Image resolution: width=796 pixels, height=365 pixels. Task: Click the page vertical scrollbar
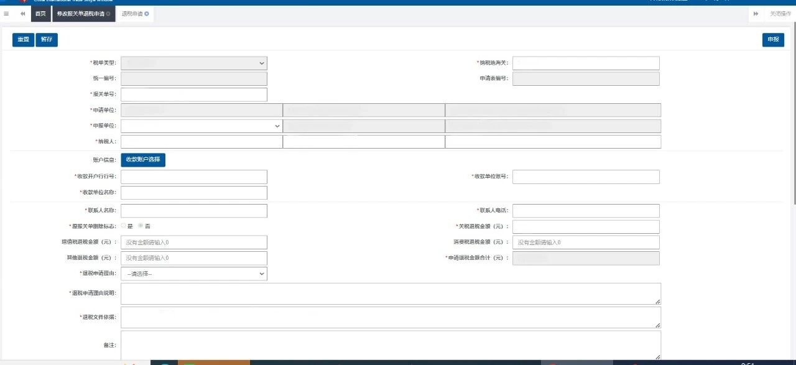(793, 124)
